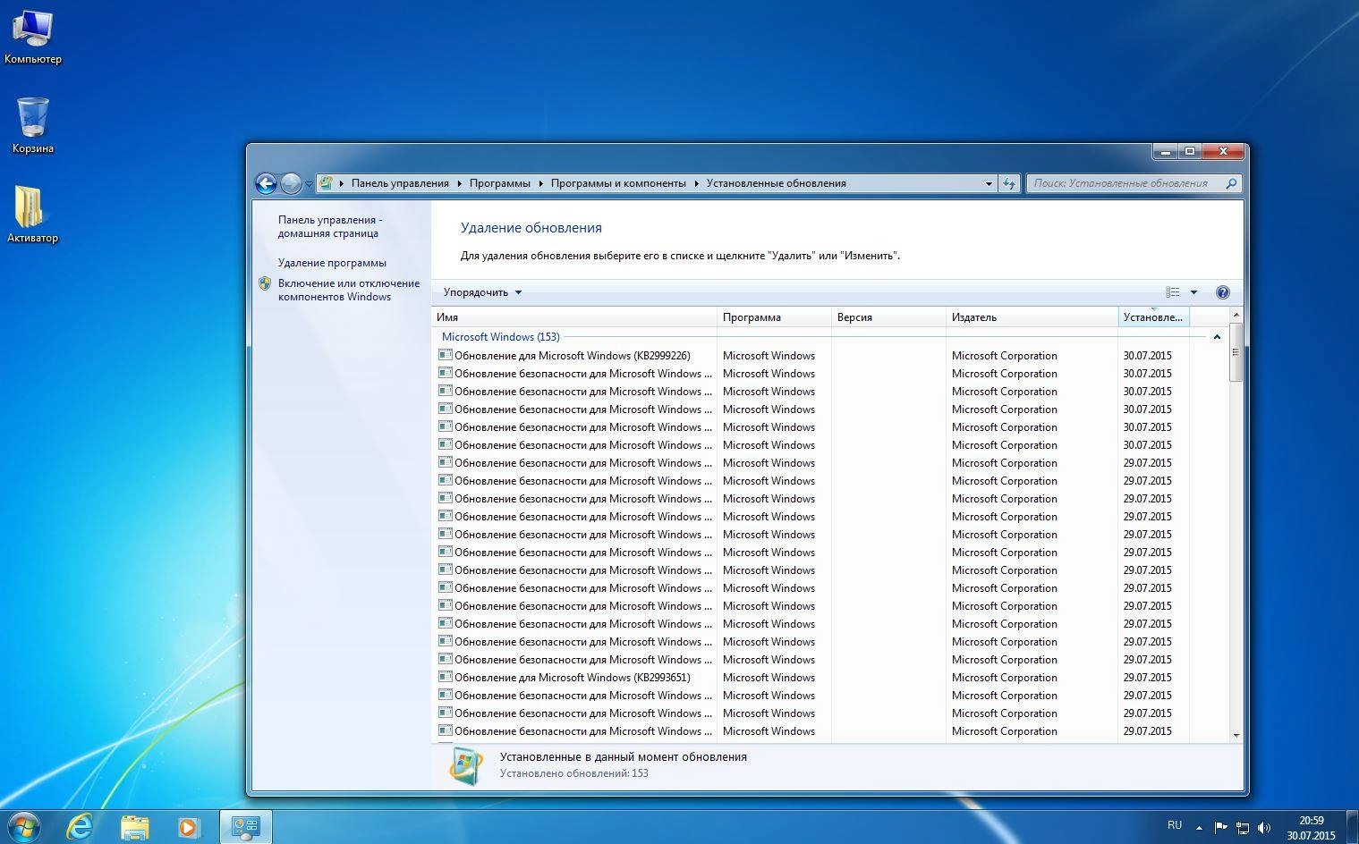
Task: Open Удаление программы link
Action: click(332, 263)
